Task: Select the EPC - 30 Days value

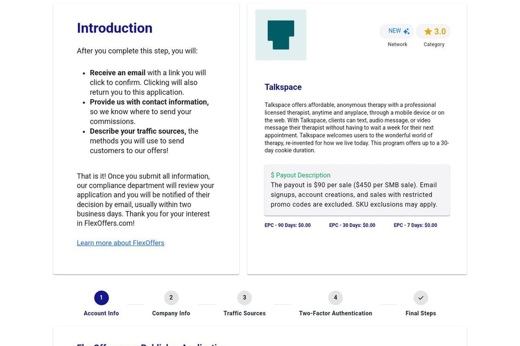Action: pos(352,225)
